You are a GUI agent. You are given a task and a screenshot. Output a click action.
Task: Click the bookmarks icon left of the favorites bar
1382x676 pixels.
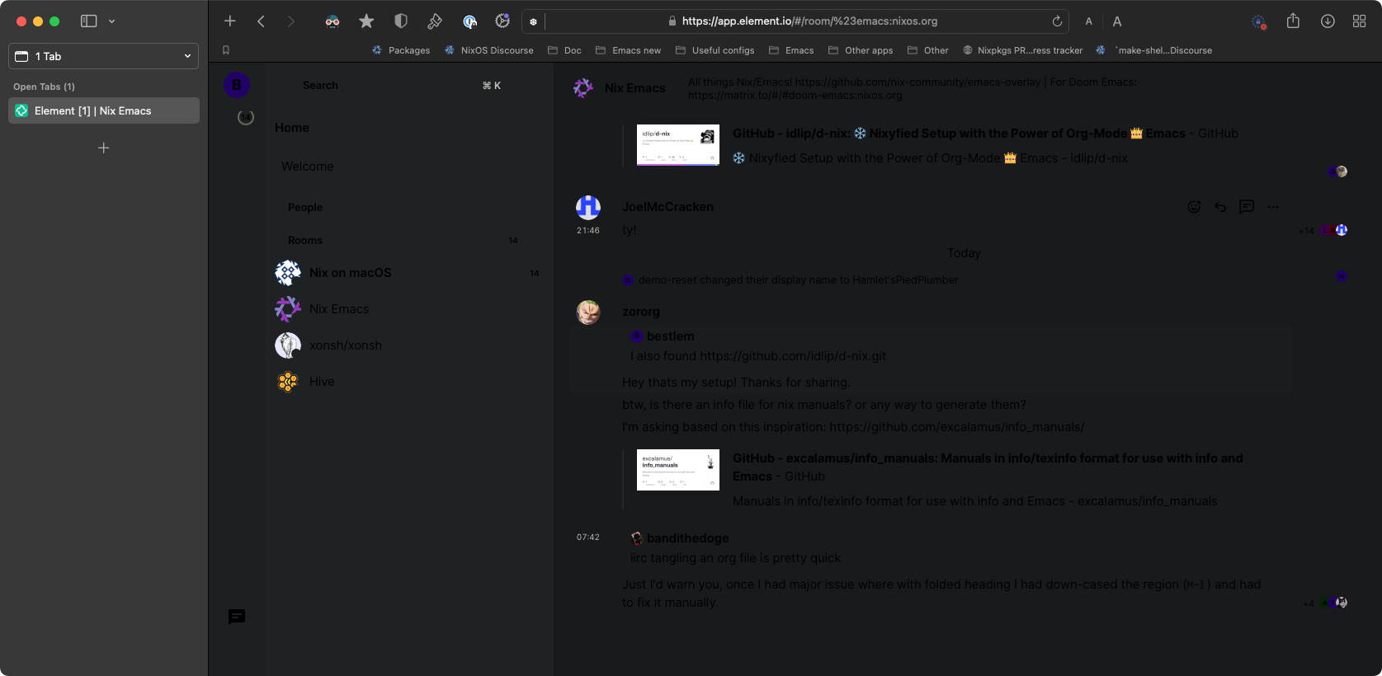coord(226,50)
